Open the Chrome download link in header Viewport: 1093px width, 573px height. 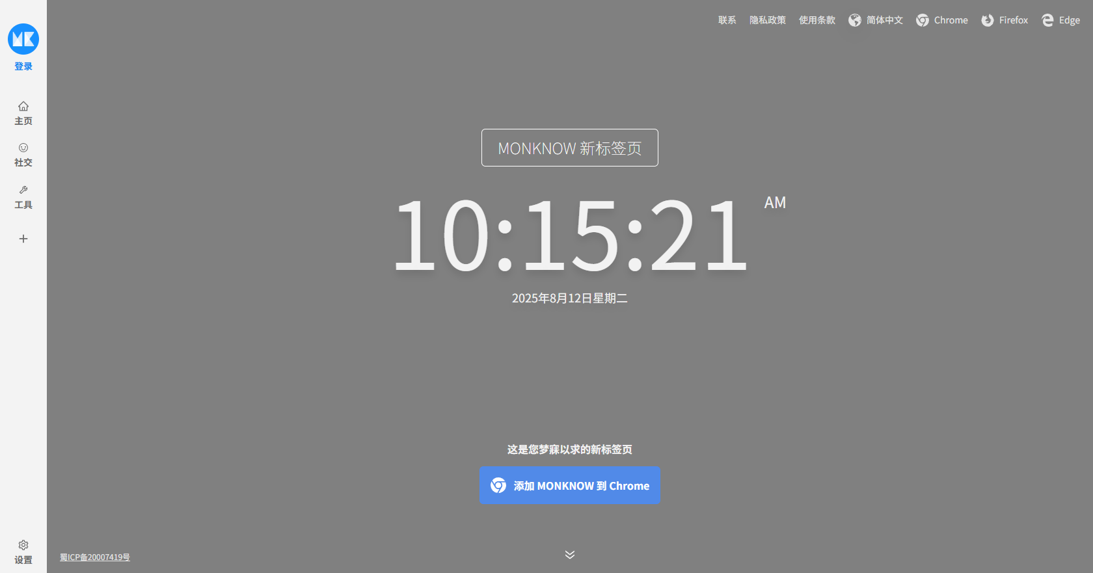[942, 20]
